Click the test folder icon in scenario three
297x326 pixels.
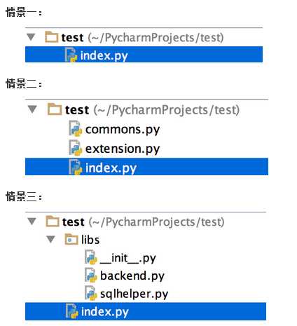pyautogui.click(x=53, y=222)
